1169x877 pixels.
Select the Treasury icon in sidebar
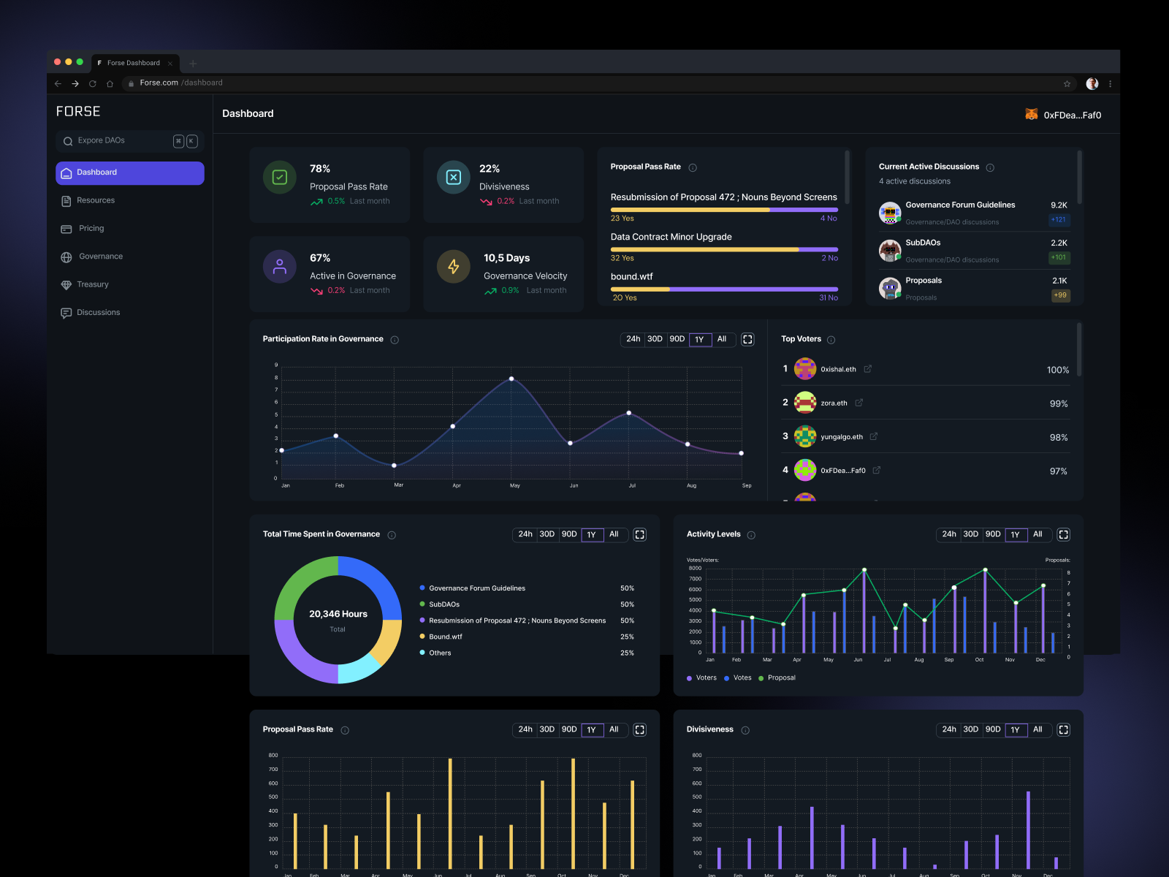click(66, 284)
